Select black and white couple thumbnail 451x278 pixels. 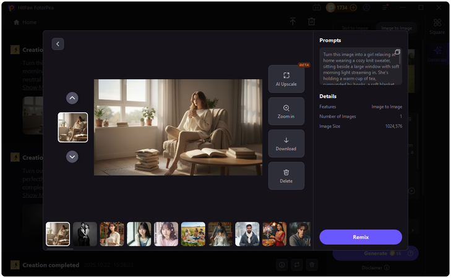pos(85,234)
